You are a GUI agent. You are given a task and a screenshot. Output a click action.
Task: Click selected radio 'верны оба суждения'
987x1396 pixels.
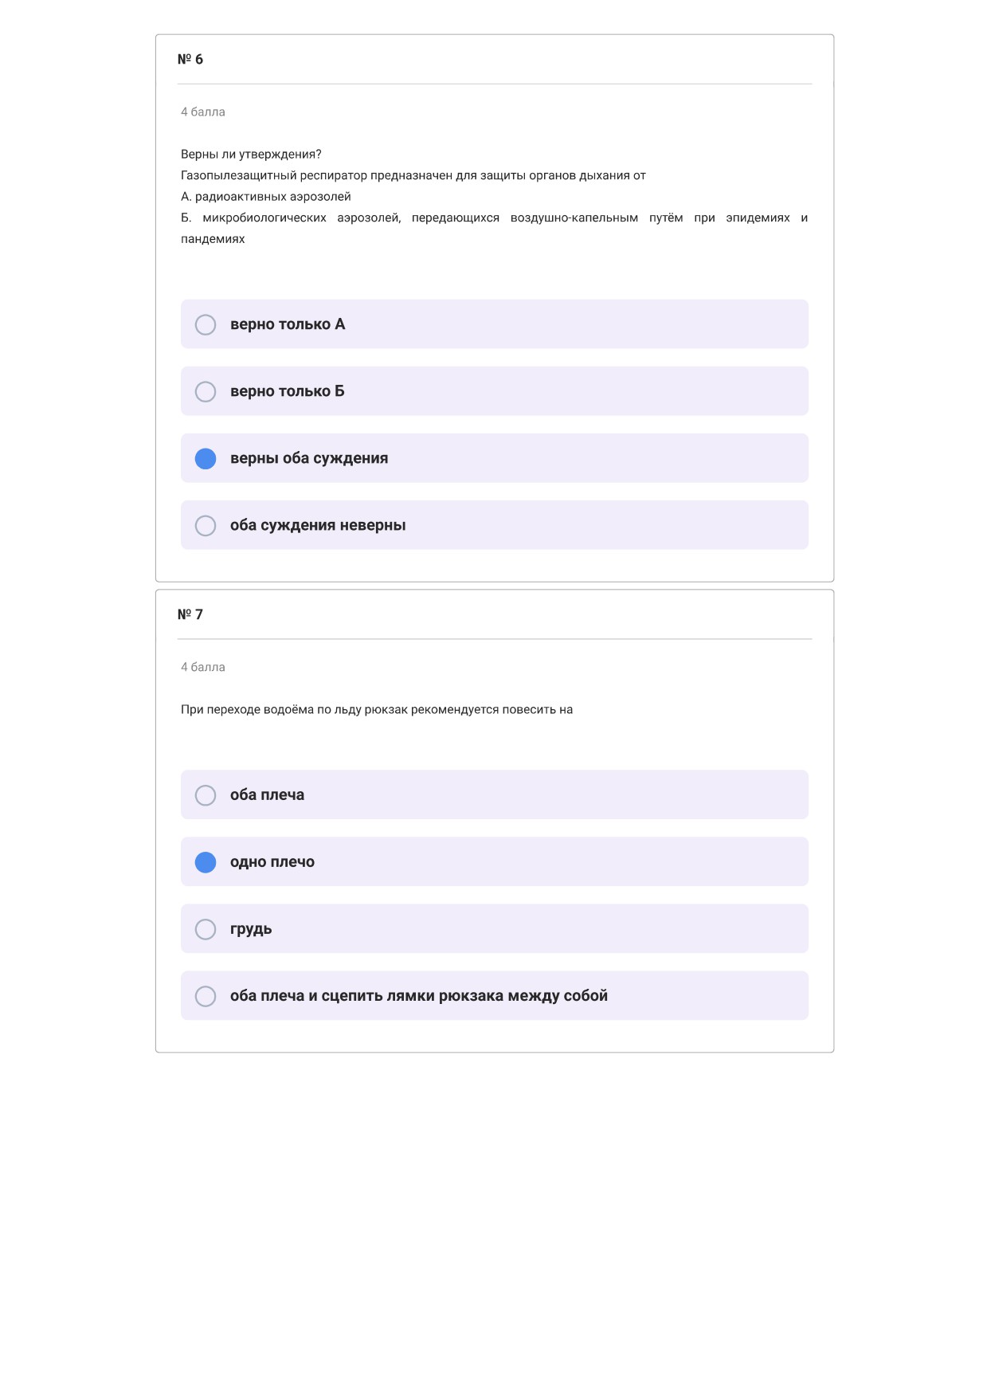206,458
